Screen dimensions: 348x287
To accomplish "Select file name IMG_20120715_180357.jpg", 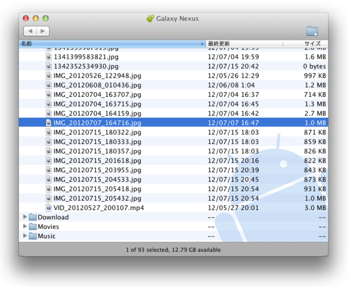I will [97, 151].
